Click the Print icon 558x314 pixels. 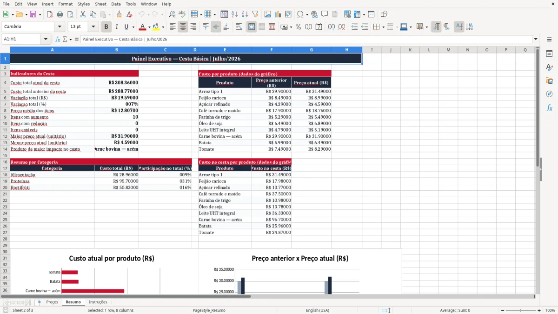[60, 14]
